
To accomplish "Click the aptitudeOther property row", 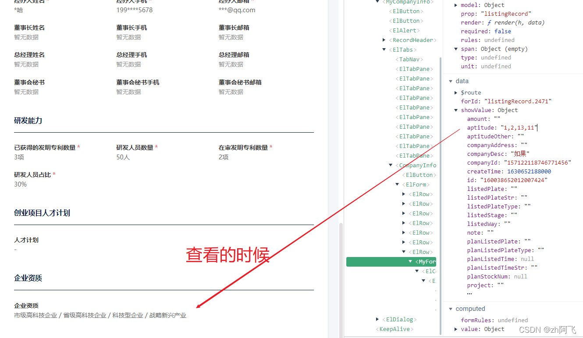I will pyautogui.click(x=495, y=136).
